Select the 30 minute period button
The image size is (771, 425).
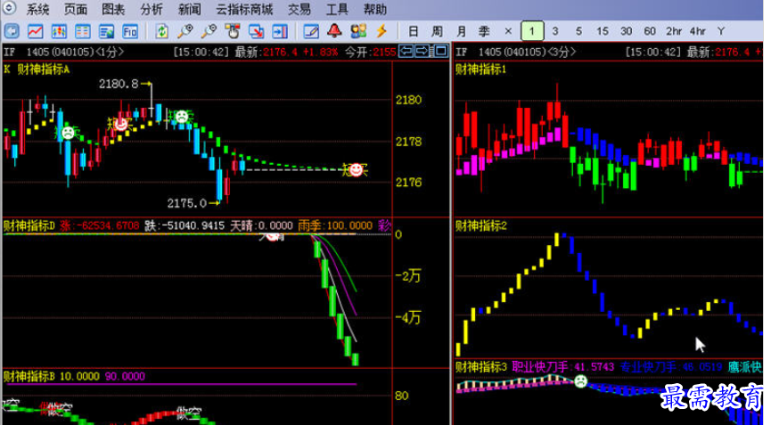click(x=626, y=31)
